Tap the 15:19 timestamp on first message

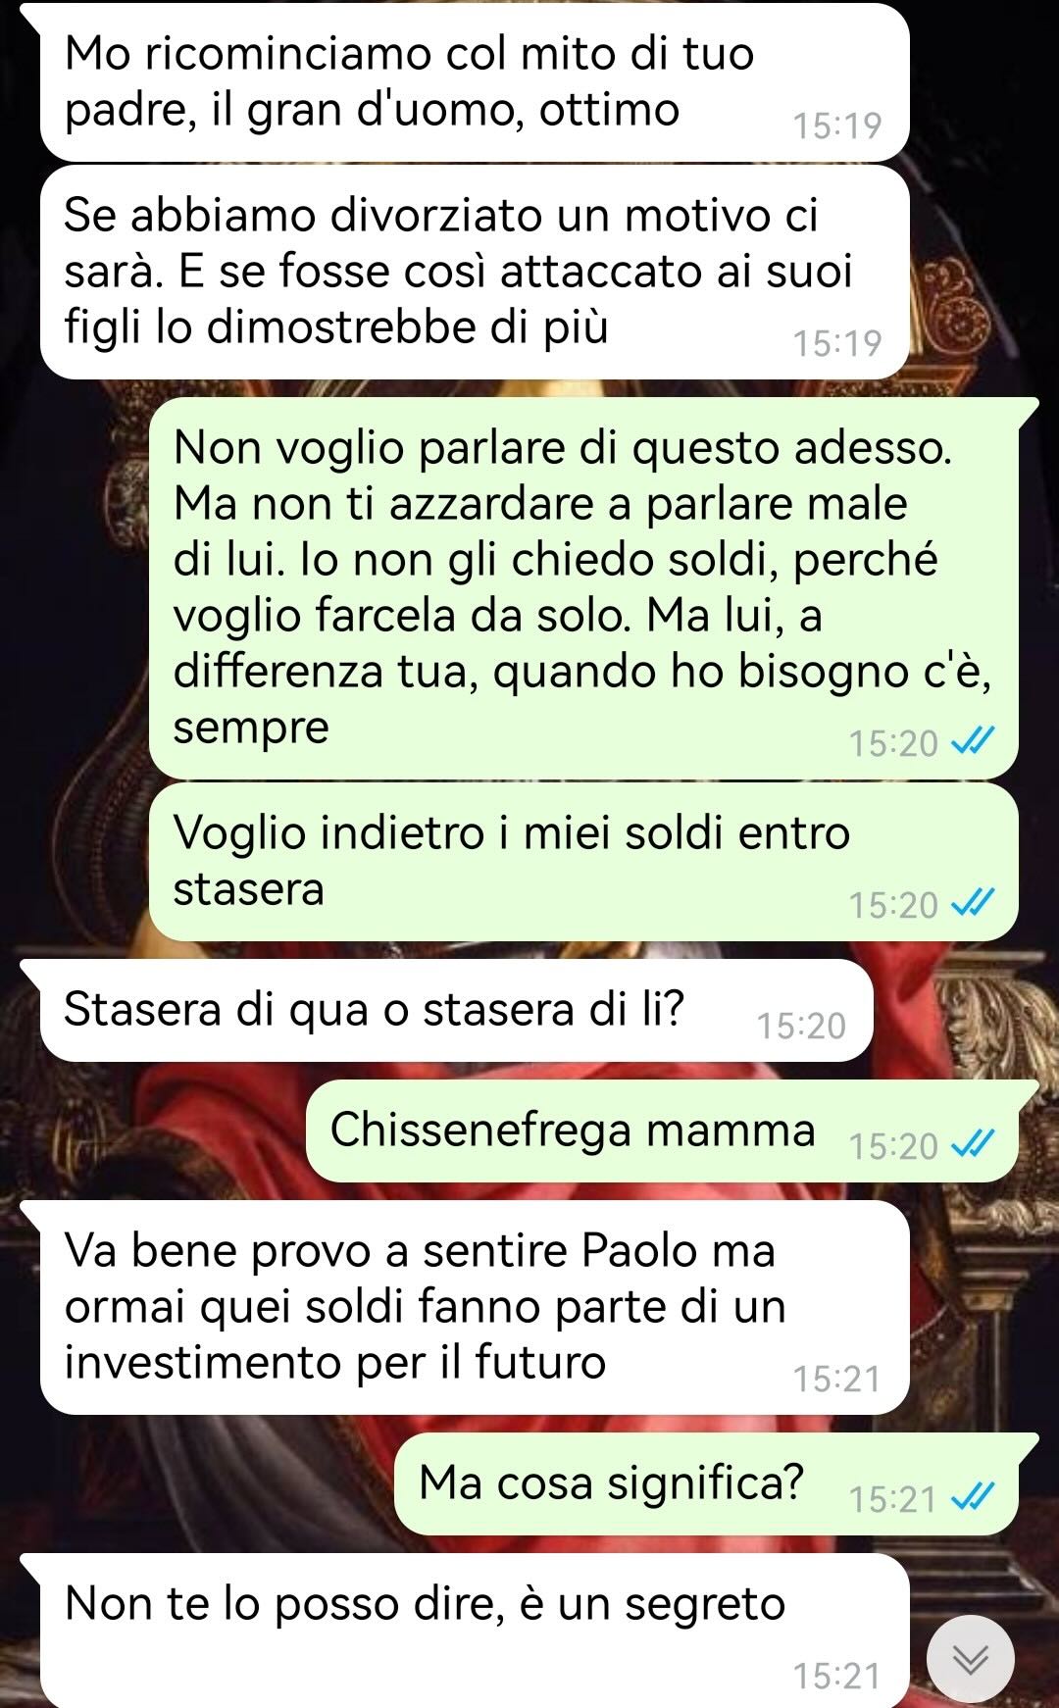[x=837, y=126]
